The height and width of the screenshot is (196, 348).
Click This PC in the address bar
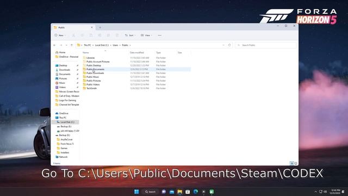(88, 45)
